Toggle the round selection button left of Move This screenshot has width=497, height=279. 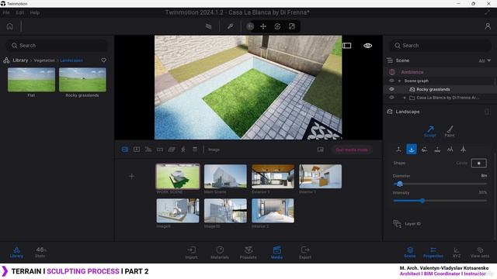[x=250, y=26]
